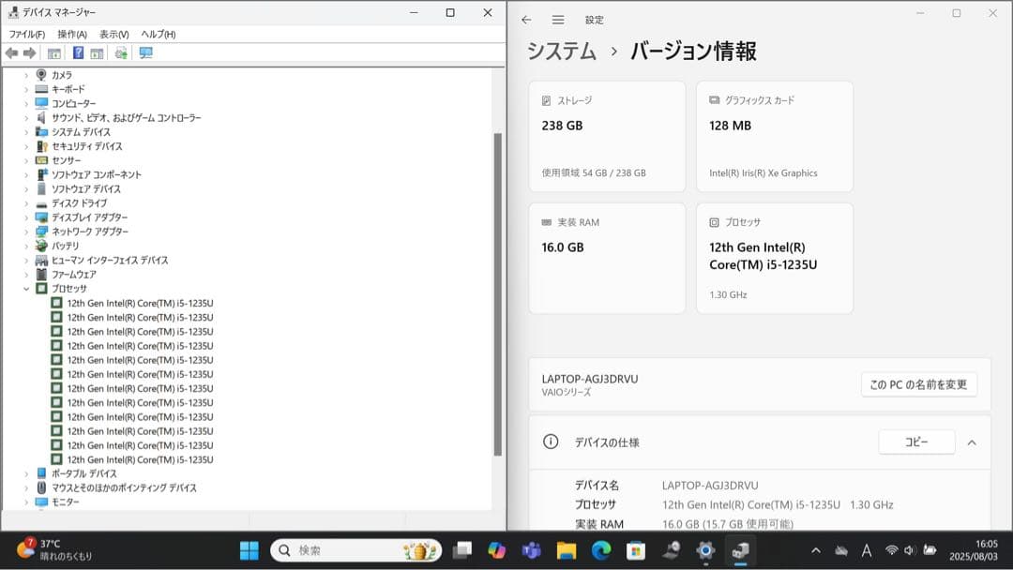Click the keyboard icon beside キーボード
Viewport: 1013px width, 570px height.
41,89
